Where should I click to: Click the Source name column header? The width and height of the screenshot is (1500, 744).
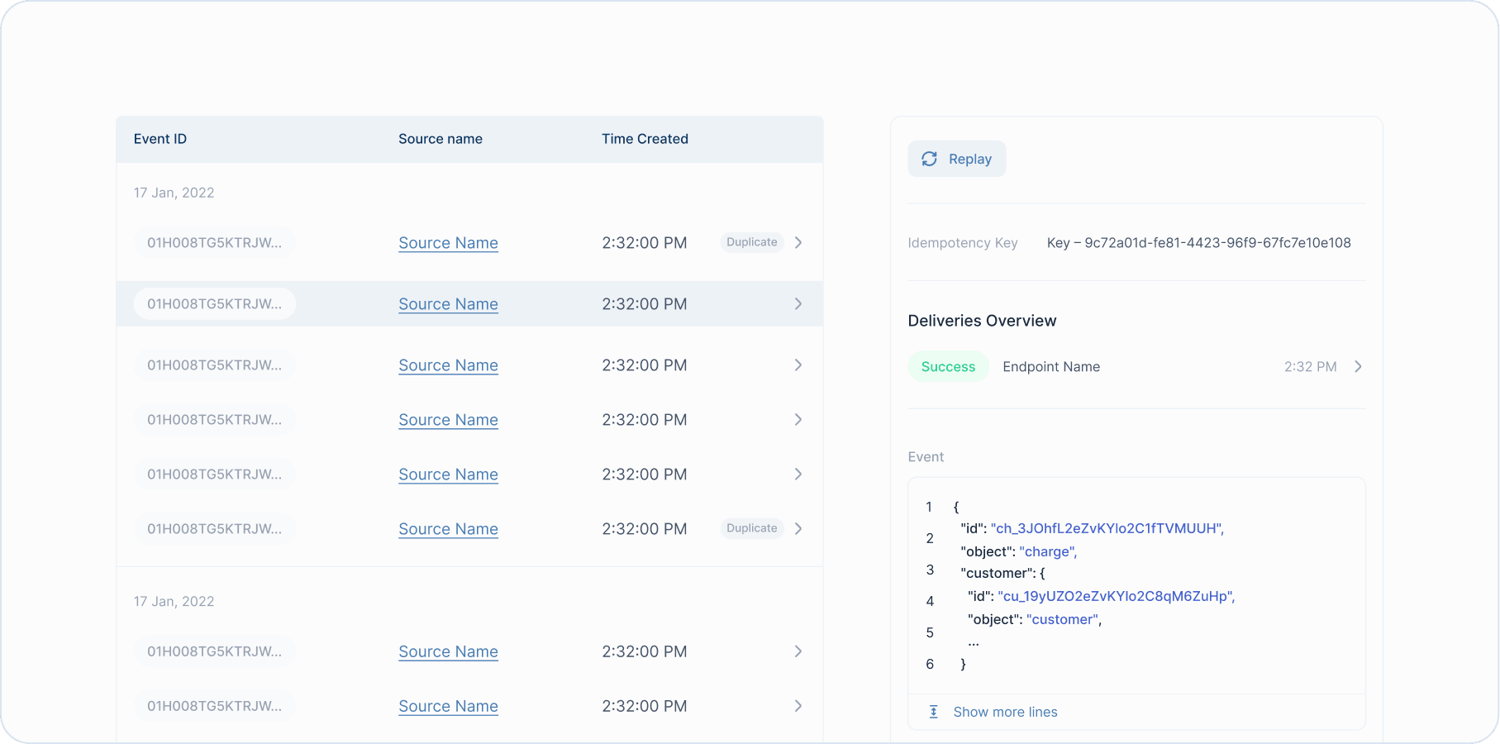click(440, 139)
